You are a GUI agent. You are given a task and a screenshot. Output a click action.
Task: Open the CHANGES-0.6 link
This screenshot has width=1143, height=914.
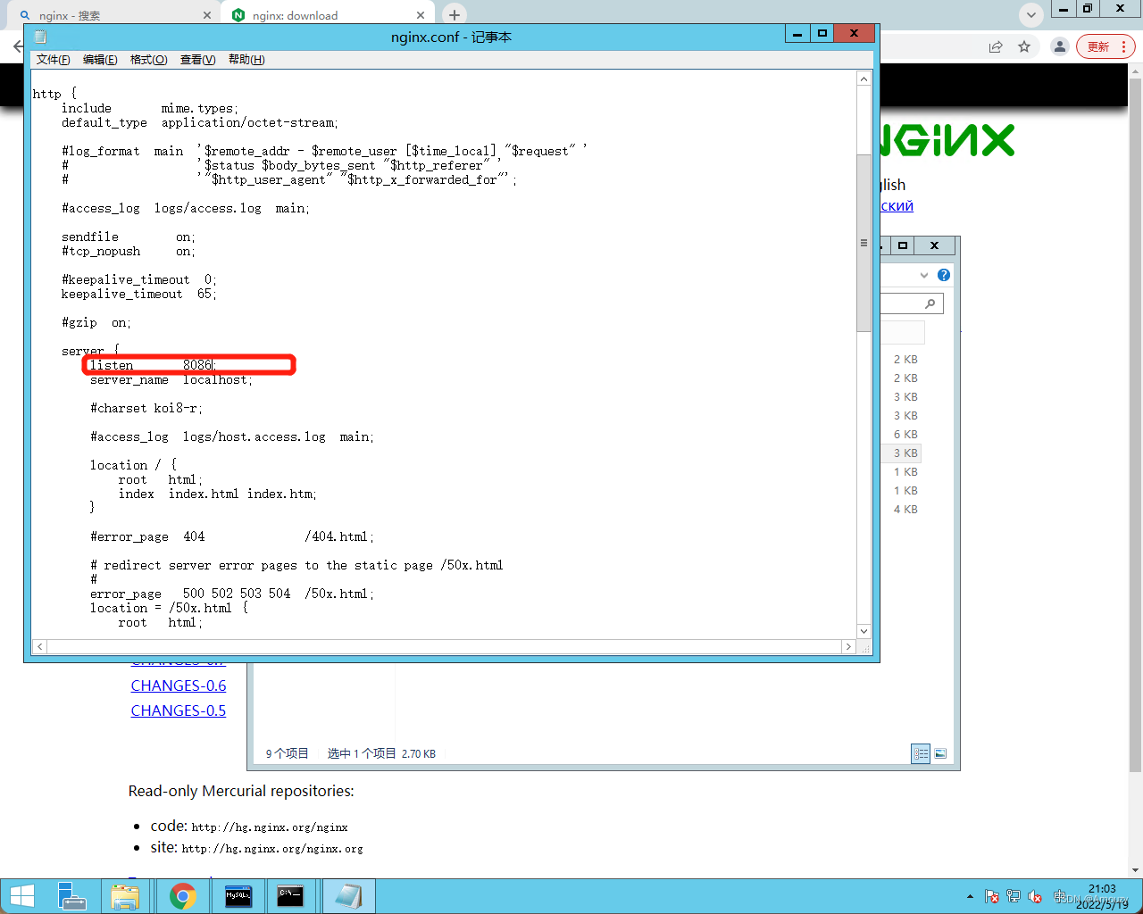(x=178, y=685)
